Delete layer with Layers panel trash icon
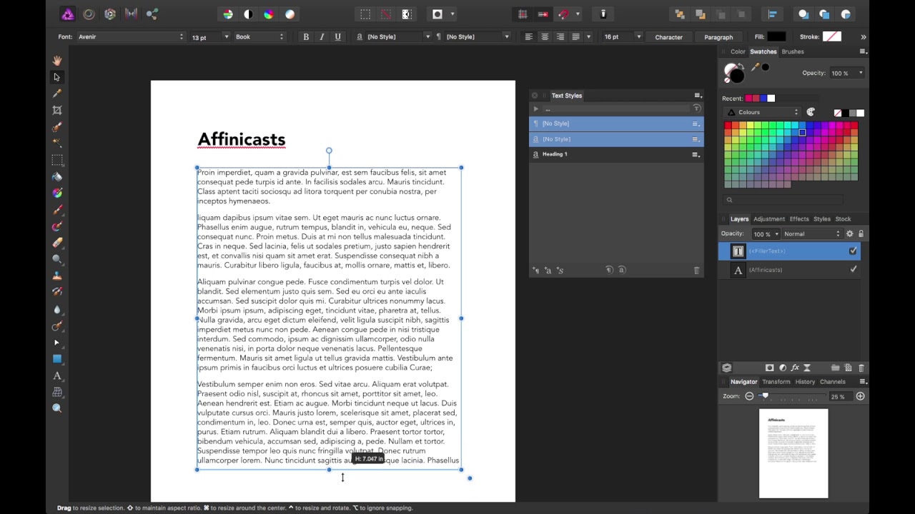 click(x=861, y=368)
